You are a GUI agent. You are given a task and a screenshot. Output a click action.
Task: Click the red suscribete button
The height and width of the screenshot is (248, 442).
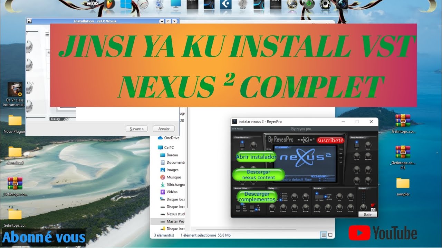pyautogui.click(x=330, y=140)
